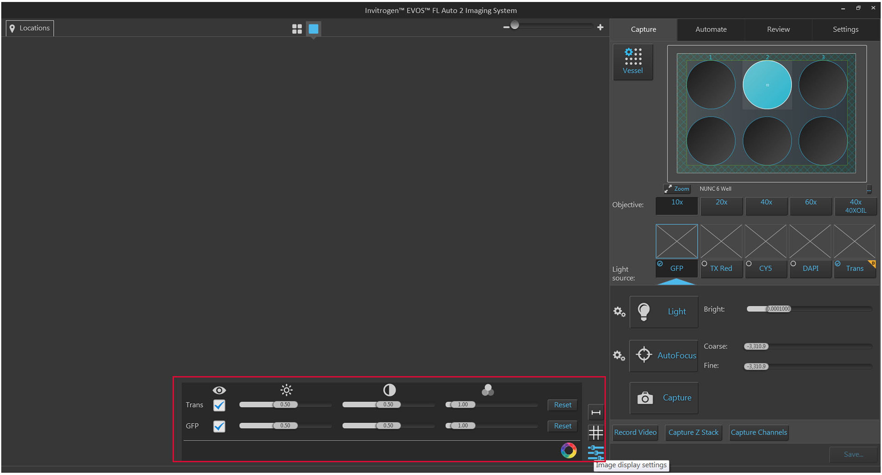Screen dimensions: 882x475
Task: Expand vessel map with Zoom button
Action: 677,189
